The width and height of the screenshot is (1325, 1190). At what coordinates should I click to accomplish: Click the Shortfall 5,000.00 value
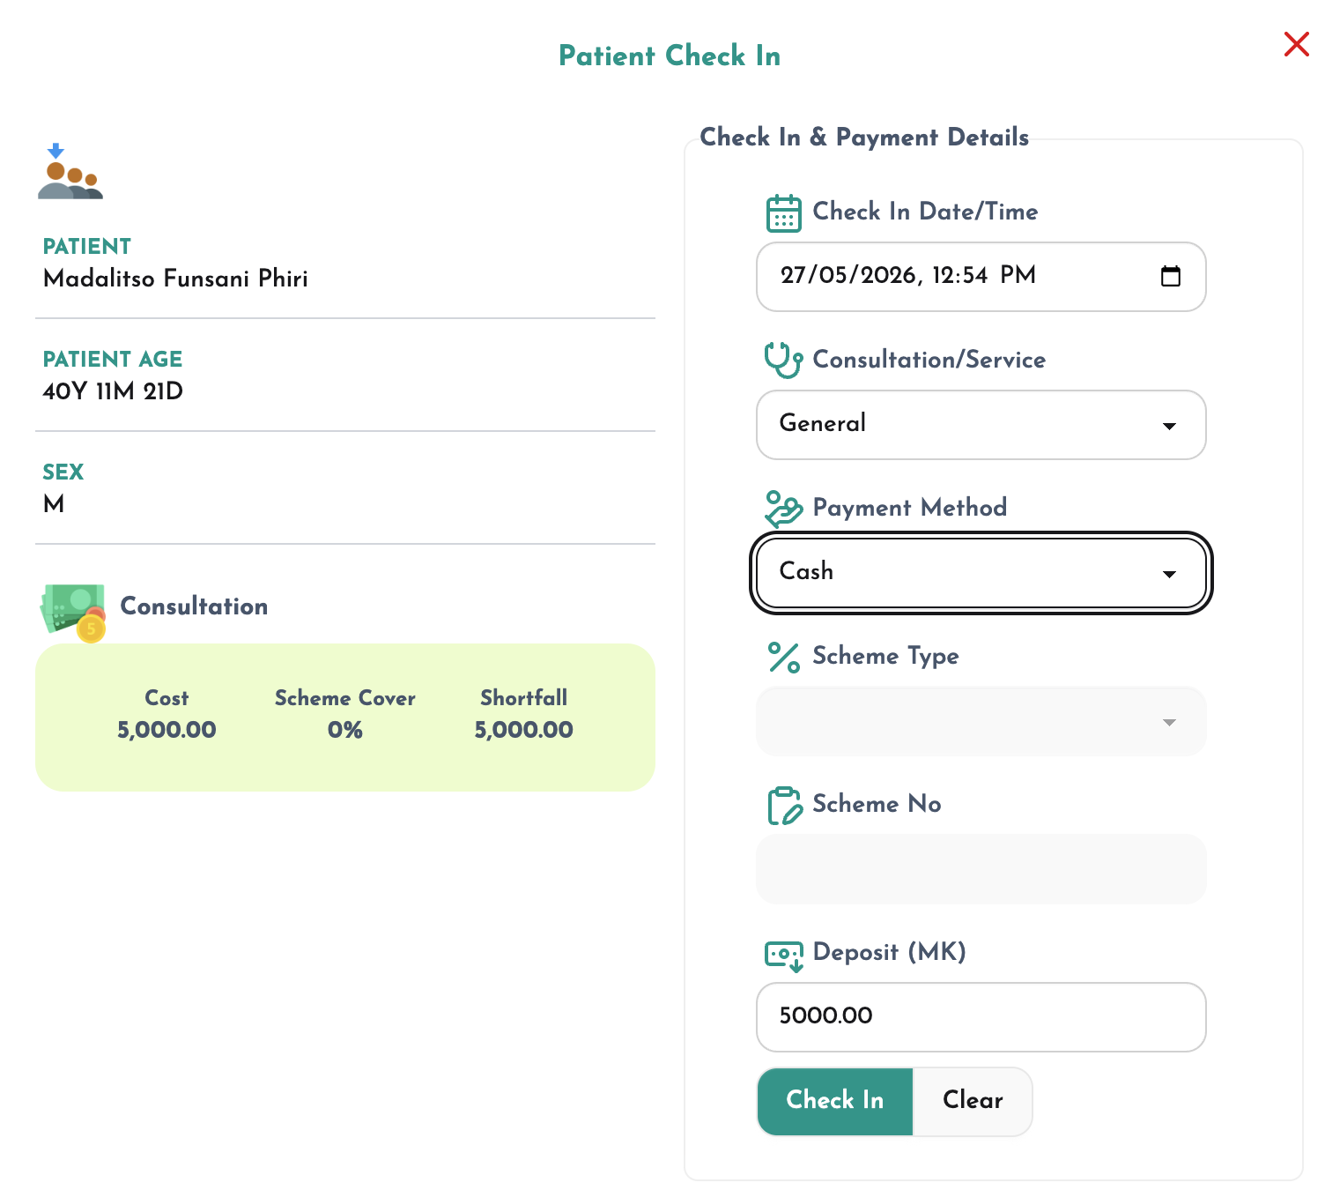point(523,730)
